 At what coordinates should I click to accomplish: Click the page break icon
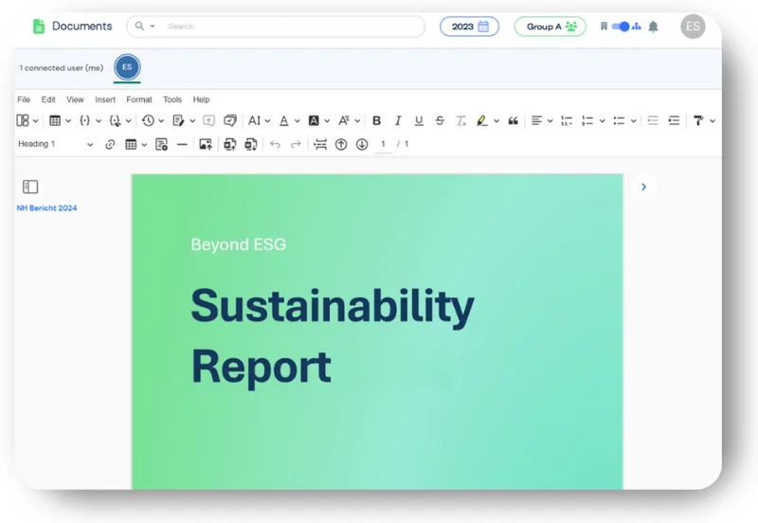tap(320, 144)
